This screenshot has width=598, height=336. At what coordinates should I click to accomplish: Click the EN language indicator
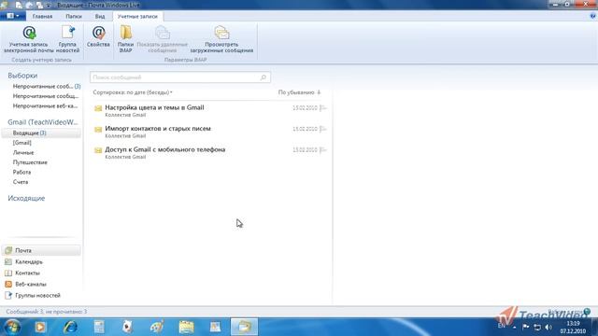501,326
